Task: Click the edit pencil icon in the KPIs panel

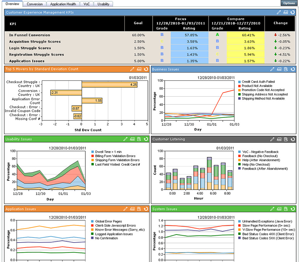Action: pos(279,12)
